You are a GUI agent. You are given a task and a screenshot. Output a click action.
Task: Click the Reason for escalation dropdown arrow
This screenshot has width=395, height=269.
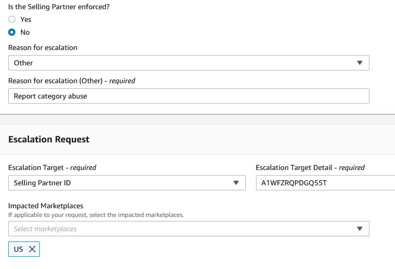click(x=359, y=63)
